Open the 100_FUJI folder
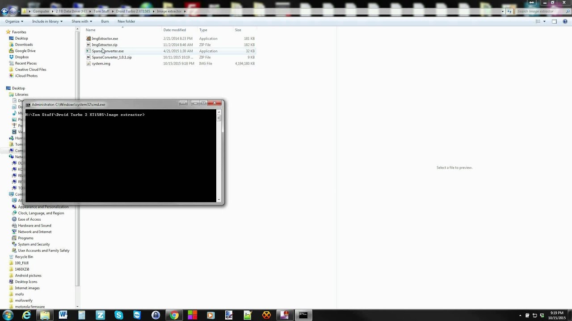 (21, 263)
